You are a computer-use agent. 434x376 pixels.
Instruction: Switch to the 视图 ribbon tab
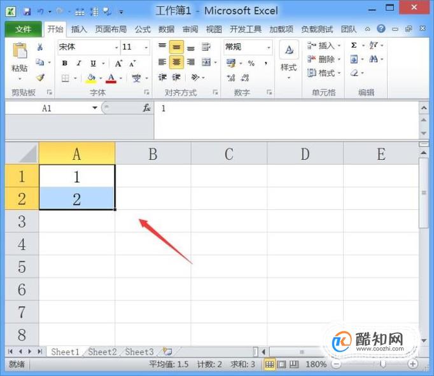[214, 29]
